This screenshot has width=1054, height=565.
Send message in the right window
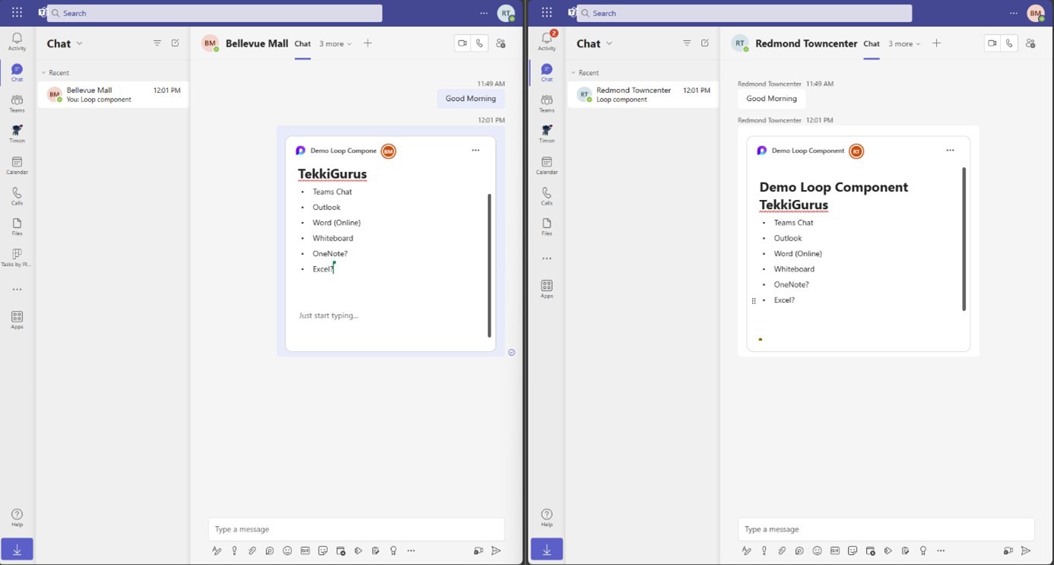coord(1026,551)
